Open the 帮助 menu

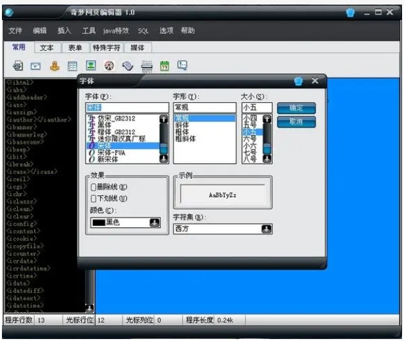[187, 31]
